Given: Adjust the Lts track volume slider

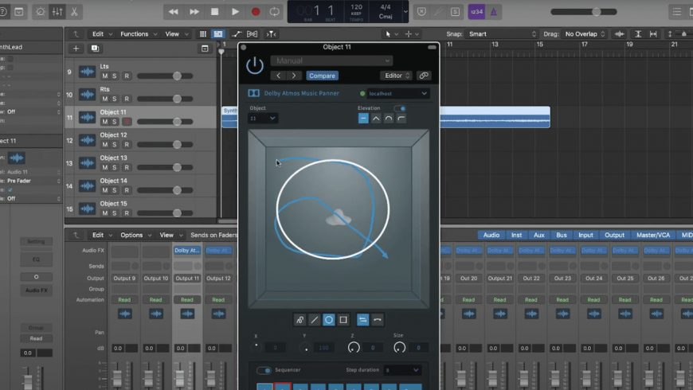Looking at the screenshot, I should pyautogui.click(x=164, y=76).
